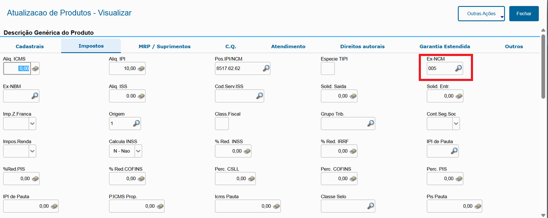
Task: Open lookup magnifier for Ex-NBM field
Action: 35,96
